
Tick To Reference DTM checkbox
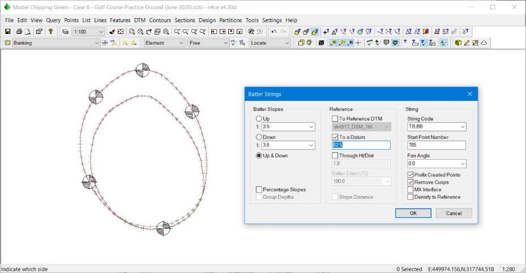tap(335, 118)
